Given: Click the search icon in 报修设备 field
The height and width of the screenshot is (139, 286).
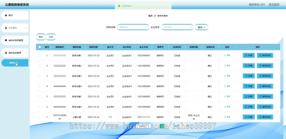Looking at the screenshot, I should coord(146,27).
